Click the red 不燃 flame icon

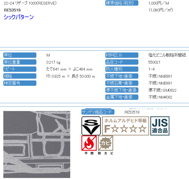(x=89, y=143)
